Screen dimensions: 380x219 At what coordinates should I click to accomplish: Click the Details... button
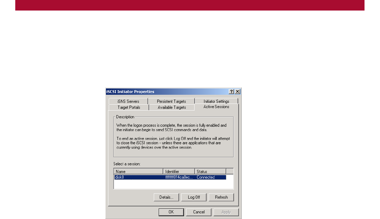tap(166, 197)
